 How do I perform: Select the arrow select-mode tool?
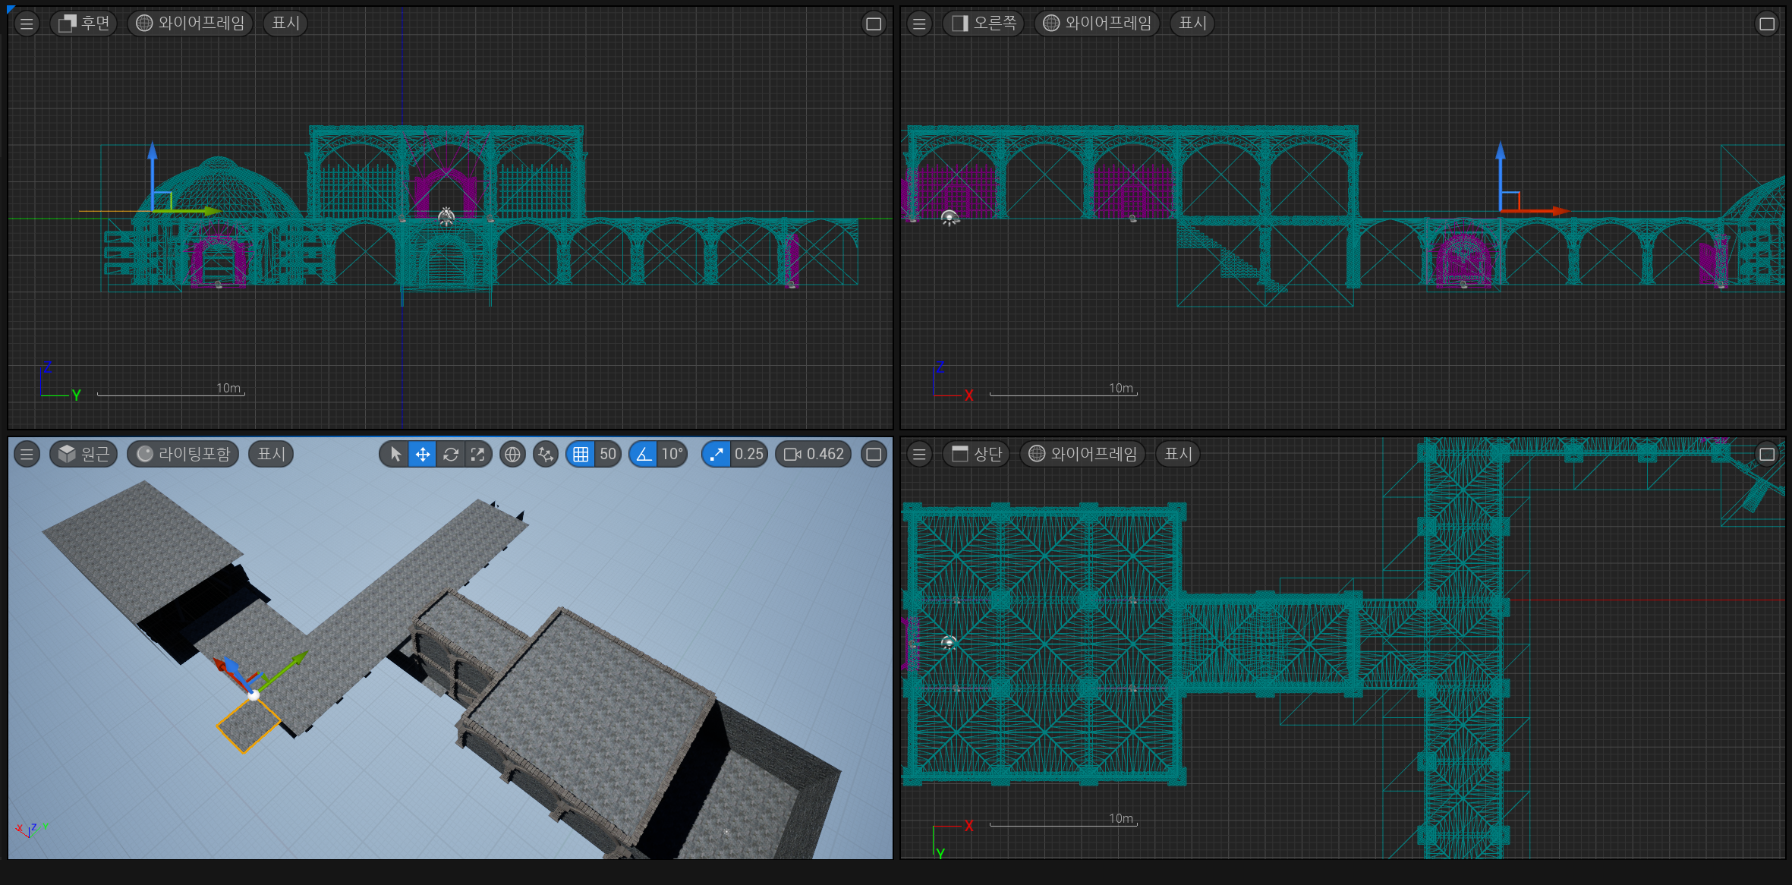(395, 454)
